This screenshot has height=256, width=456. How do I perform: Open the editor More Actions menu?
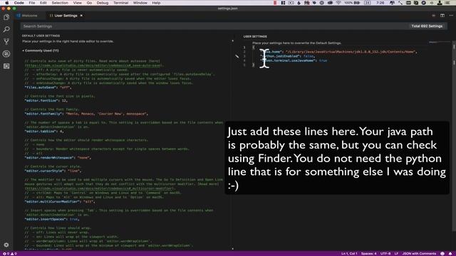click(451, 16)
